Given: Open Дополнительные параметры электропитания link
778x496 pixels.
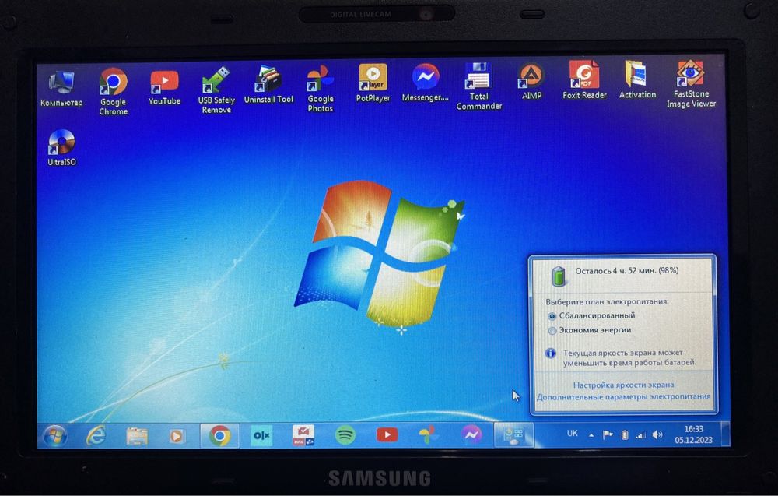Looking at the screenshot, I should [x=624, y=396].
